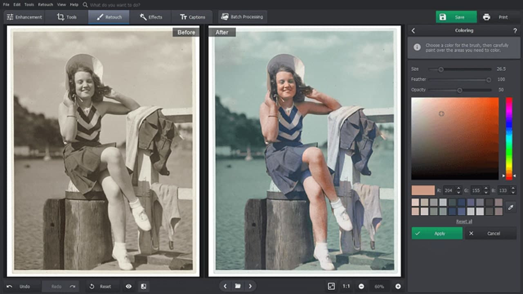Click the back chevron in the Coloring panel
Viewport: 523px width, 294px height.
click(413, 31)
